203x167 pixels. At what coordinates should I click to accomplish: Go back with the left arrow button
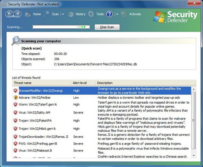click(9, 14)
